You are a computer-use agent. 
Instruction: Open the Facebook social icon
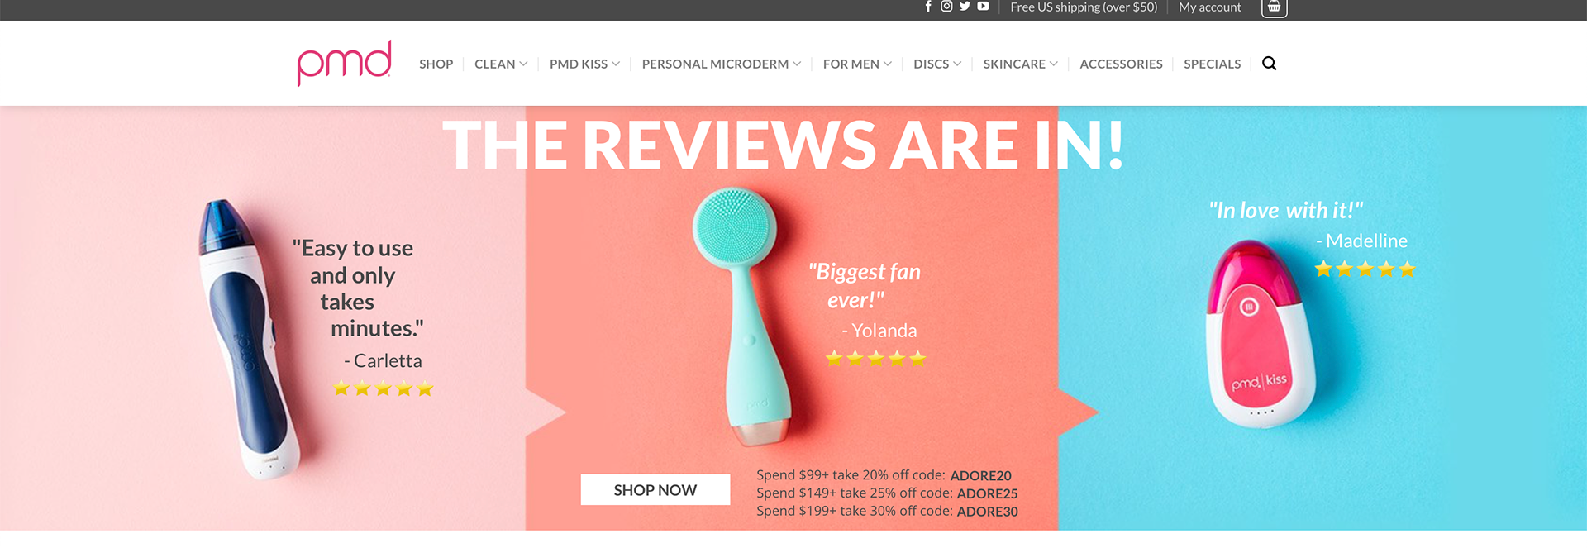[928, 7]
